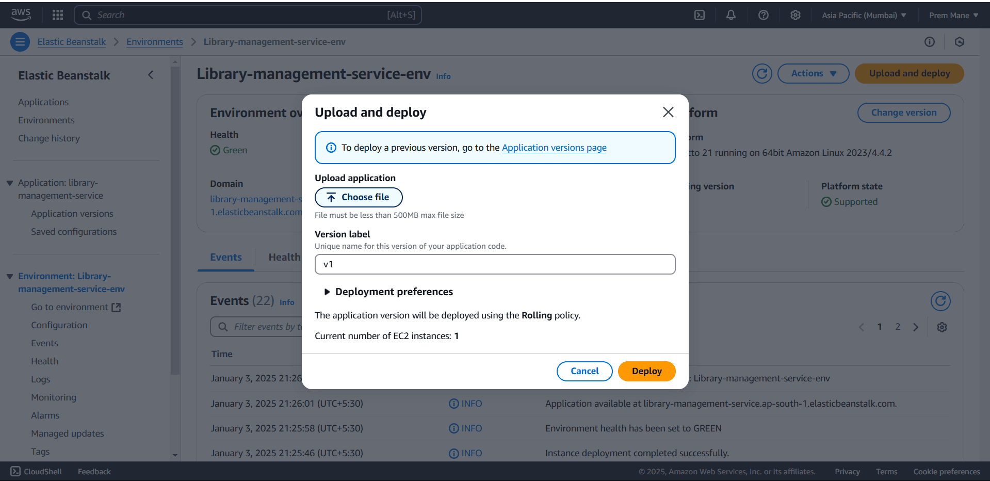Image resolution: width=990 pixels, height=481 pixels.
Task: Click the Choose file button
Action: (x=359, y=197)
